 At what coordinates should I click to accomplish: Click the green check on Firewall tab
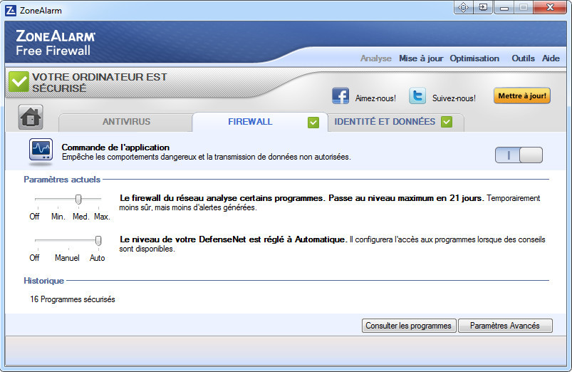(313, 123)
